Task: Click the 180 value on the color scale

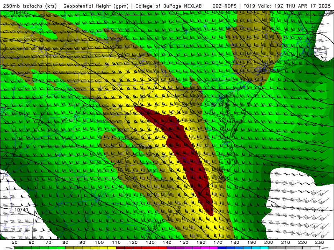Action: tap(235, 242)
